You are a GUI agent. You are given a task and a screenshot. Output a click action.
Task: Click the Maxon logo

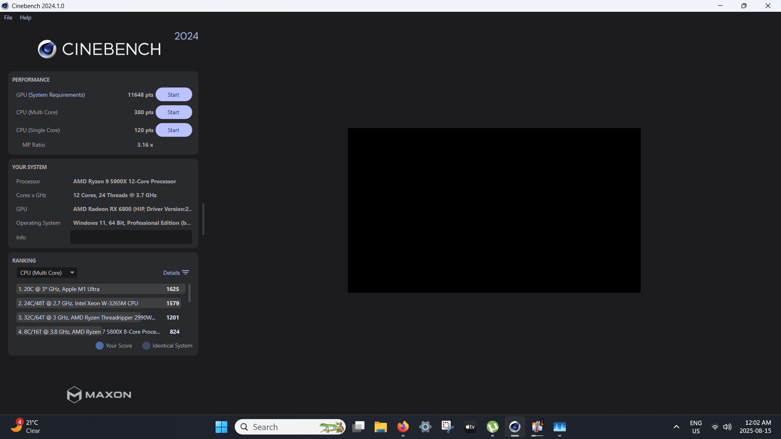[99, 395]
